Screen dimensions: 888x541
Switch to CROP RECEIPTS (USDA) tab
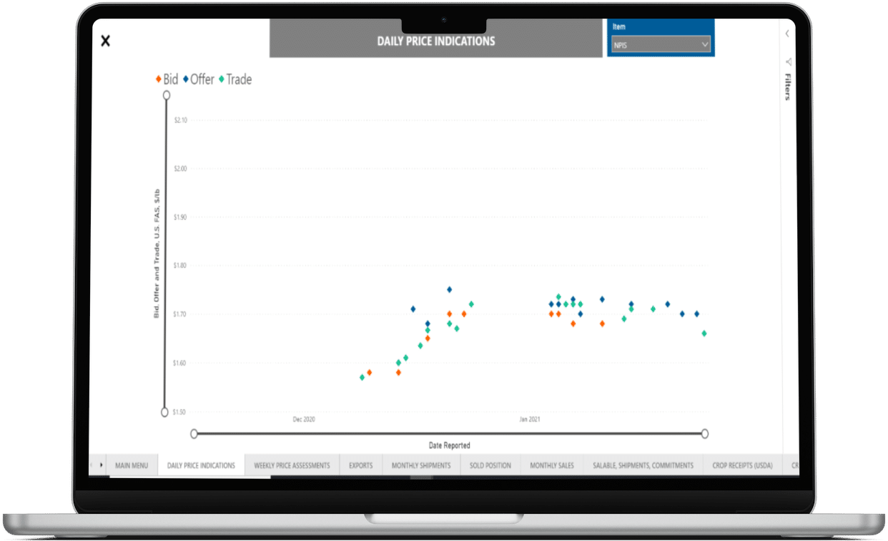(x=743, y=465)
